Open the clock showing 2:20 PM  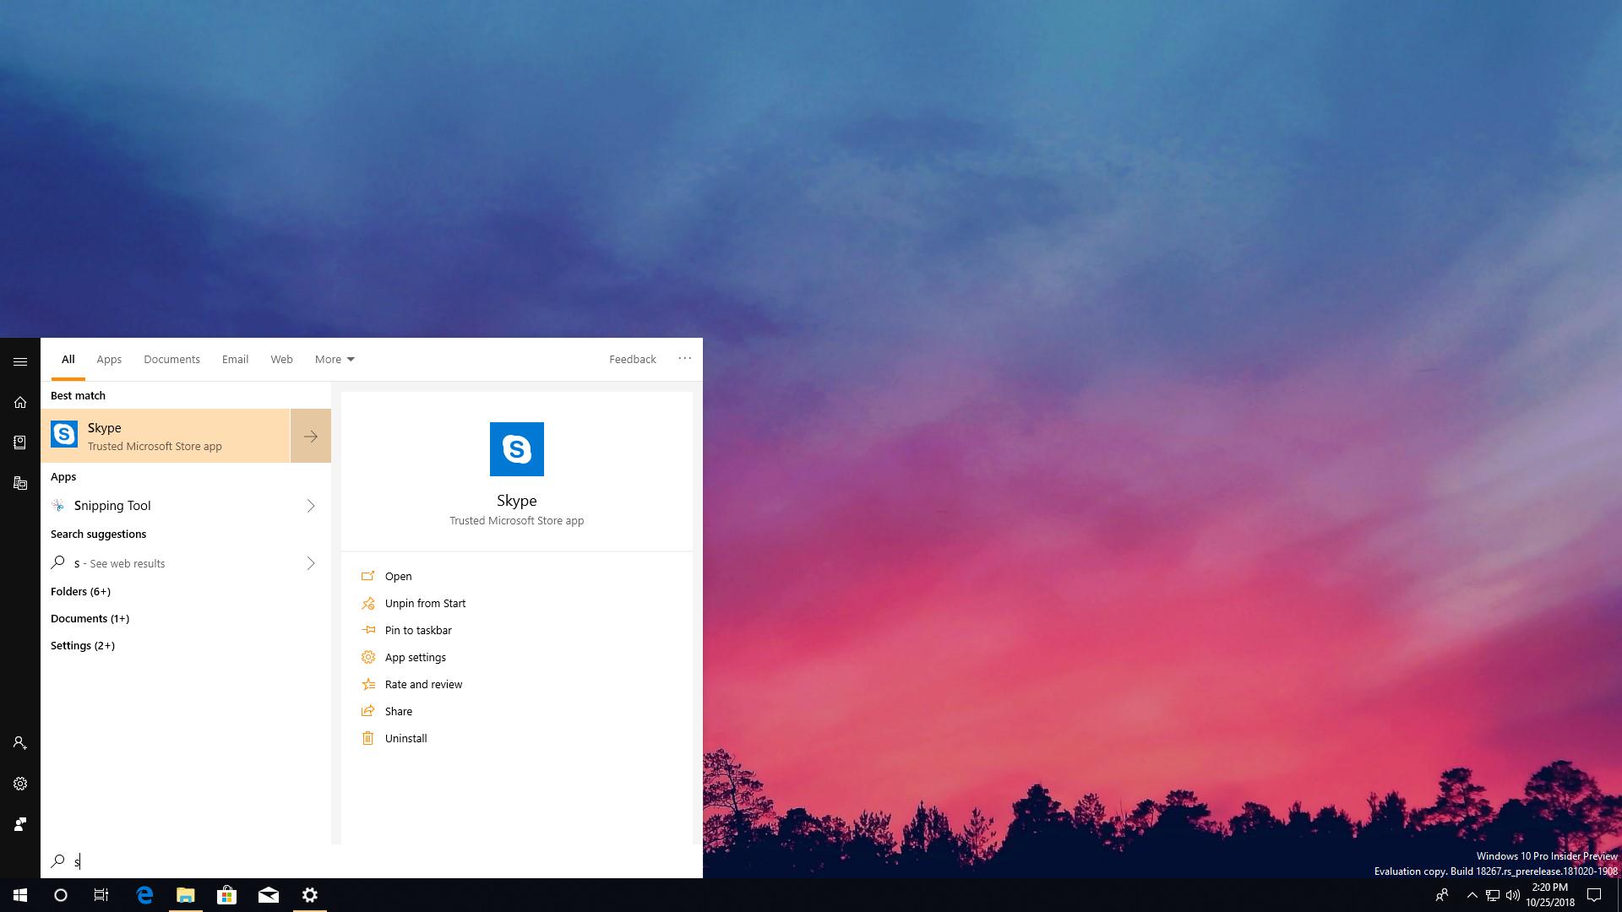point(1550,895)
